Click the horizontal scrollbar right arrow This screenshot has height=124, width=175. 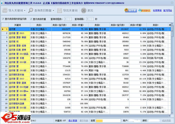click(170, 116)
